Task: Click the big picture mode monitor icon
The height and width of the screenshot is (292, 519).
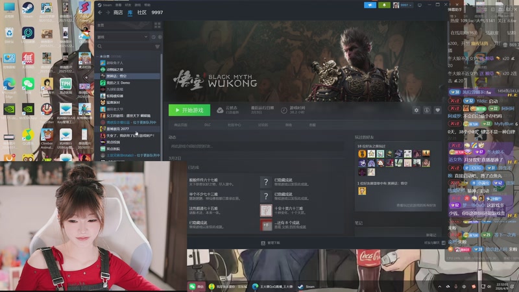Action: (420, 5)
